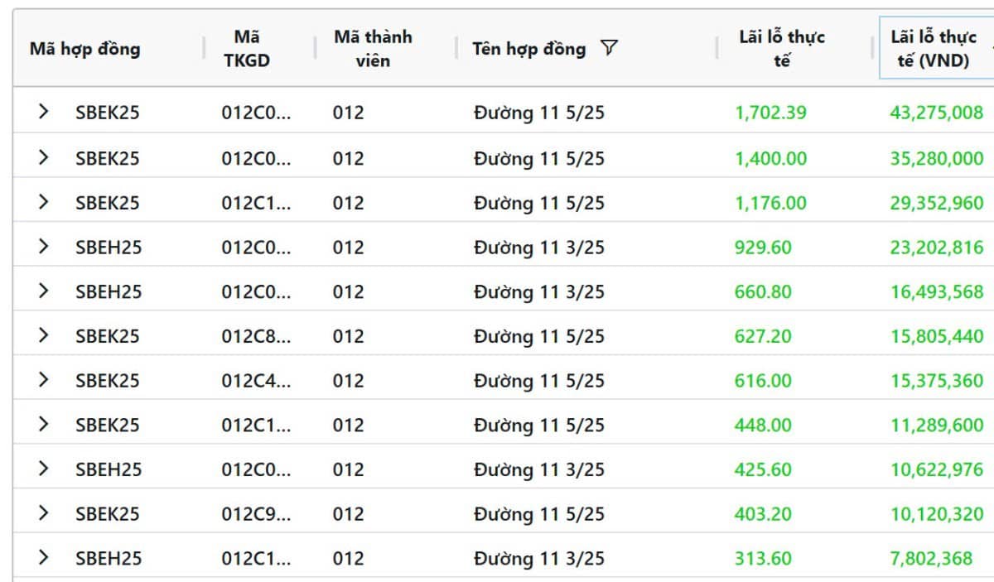Click the VND amount 11,289,600
The width and height of the screenshot is (994, 582).
(937, 425)
